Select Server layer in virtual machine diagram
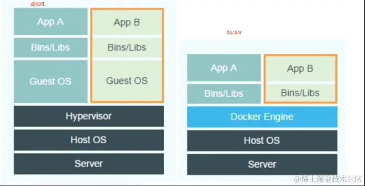365x186 pixels. click(89, 164)
